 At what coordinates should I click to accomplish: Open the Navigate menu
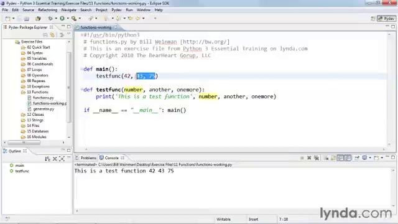pyautogui.click(x=69, y=10)
